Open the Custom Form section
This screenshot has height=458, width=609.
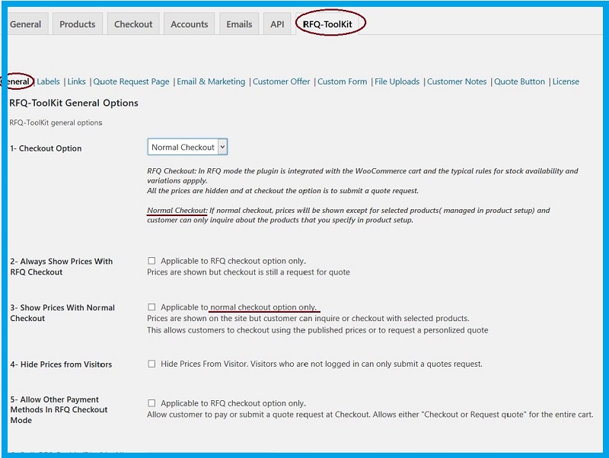pyautogui.click(x=342, y=81)
